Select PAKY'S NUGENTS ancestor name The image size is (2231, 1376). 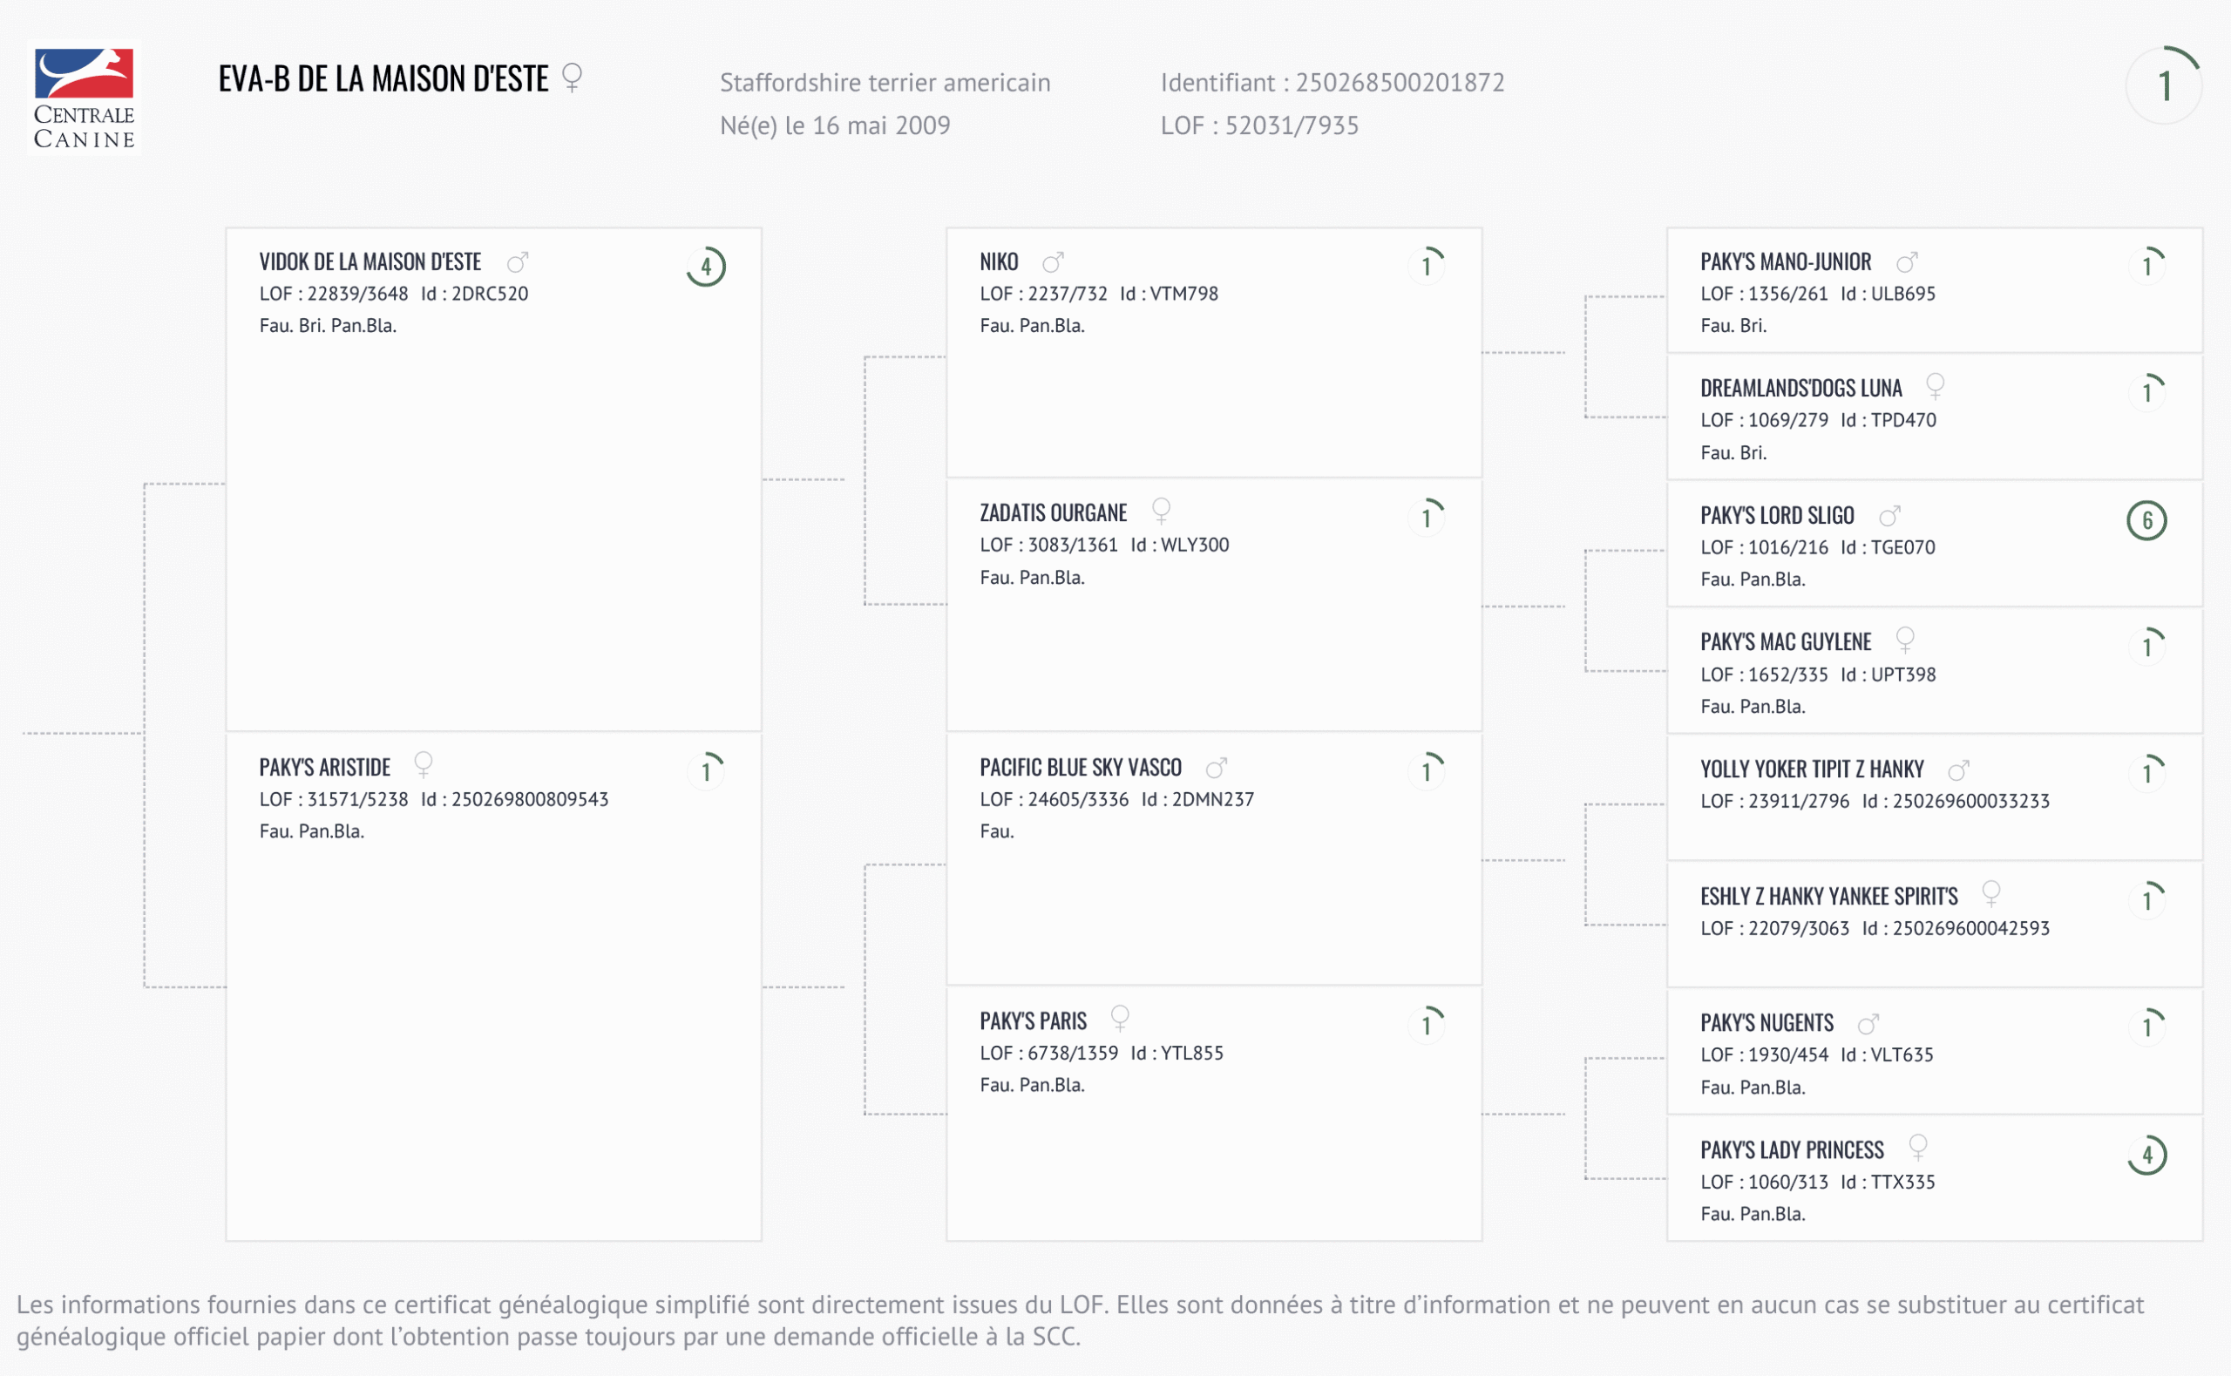click(x=1767, y=1024)
